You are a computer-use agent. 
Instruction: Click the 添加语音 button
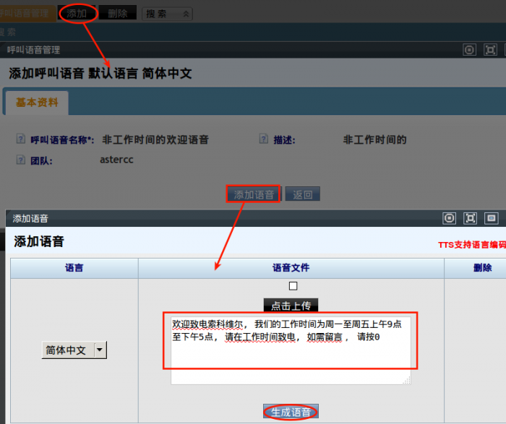[x=254, y=194]
